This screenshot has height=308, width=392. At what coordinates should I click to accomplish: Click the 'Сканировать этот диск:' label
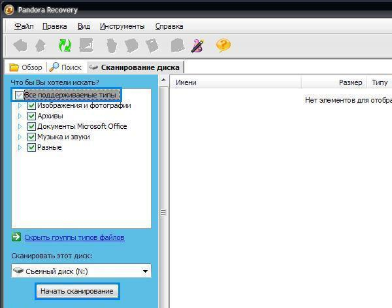(x=52, y=256)
